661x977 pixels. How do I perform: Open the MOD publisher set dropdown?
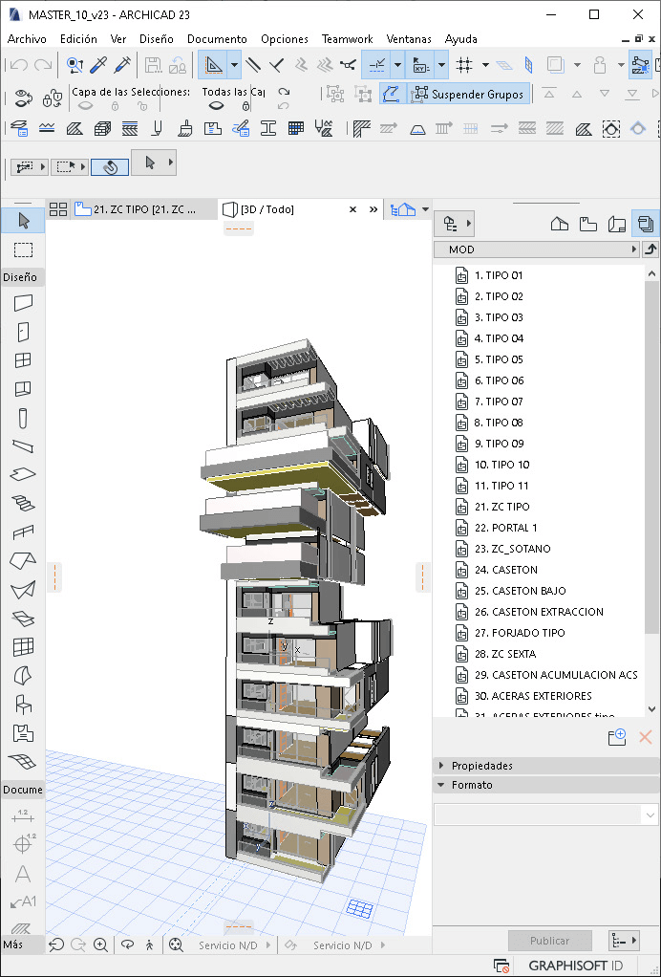[x=537, y=250]
